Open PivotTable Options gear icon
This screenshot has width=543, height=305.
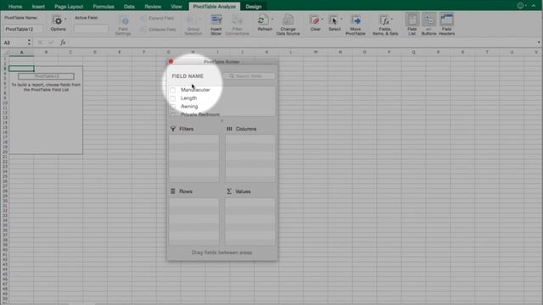pos(58,20)
